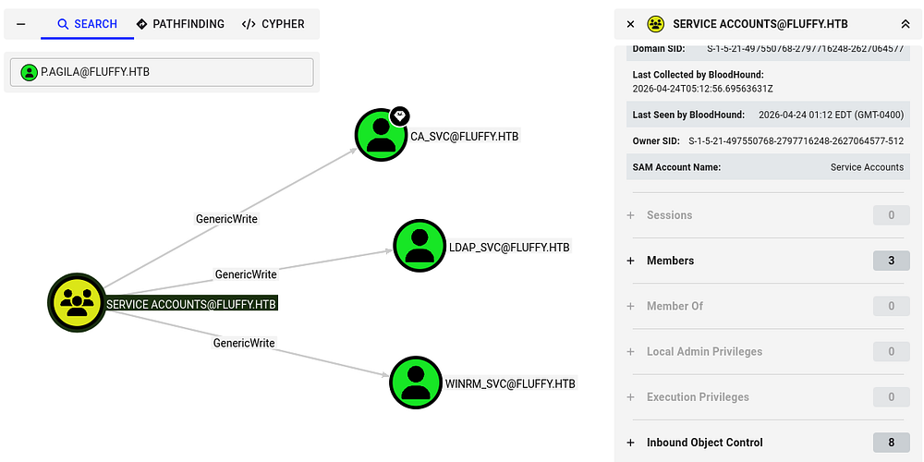This screenshot has height=462, width=924.
Task: Click the high-value badge on CA_SVC node
Action: (x=399, y=115)
